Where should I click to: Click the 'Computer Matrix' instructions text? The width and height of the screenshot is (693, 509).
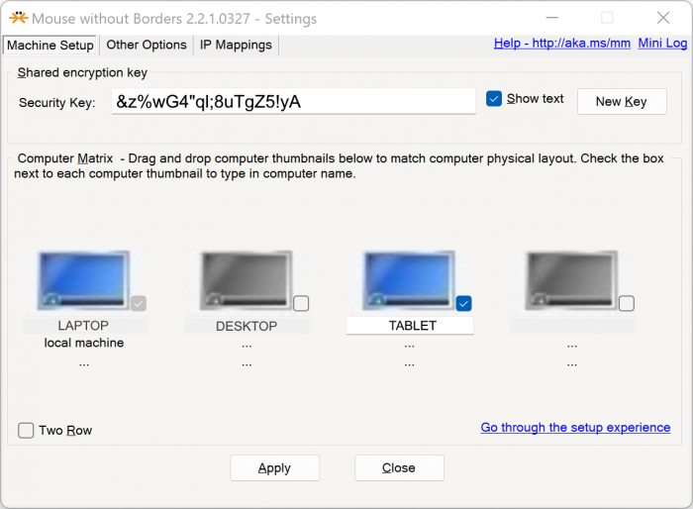click(x=339, y=165)
